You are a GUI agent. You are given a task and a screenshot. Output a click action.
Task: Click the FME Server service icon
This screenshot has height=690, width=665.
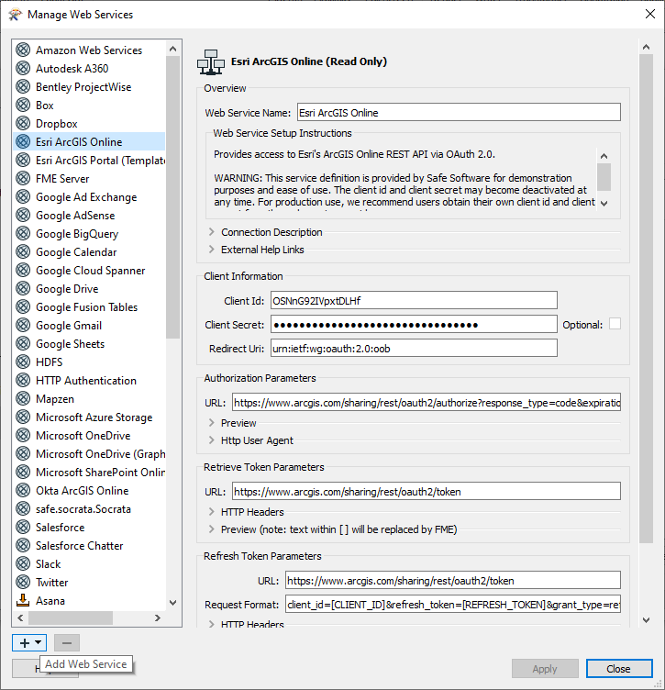click(23, 178)
